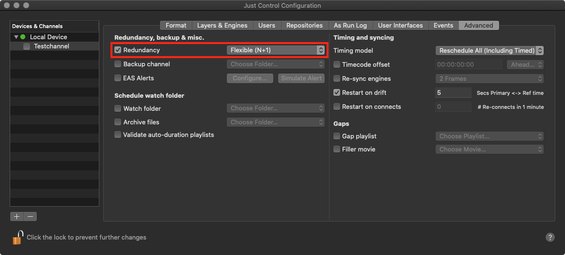The image size is (565, 255).
Task: Switch to the As Run Log tab
Action: click(350, 26)
